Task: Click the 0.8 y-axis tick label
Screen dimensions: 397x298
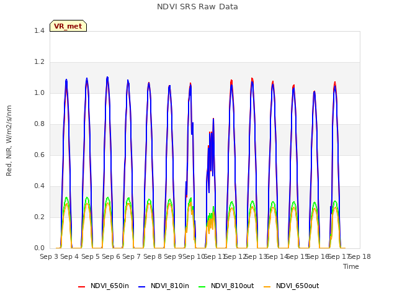Action: coord(39,124)
